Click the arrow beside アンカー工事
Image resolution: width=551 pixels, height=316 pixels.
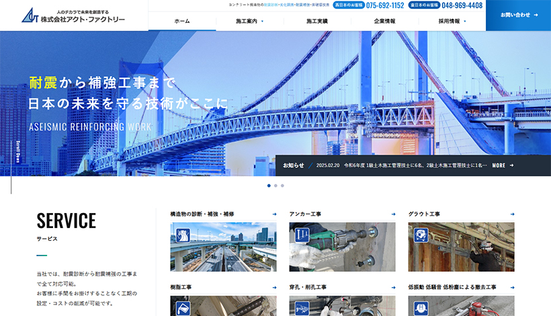click(x=393, y=214)
